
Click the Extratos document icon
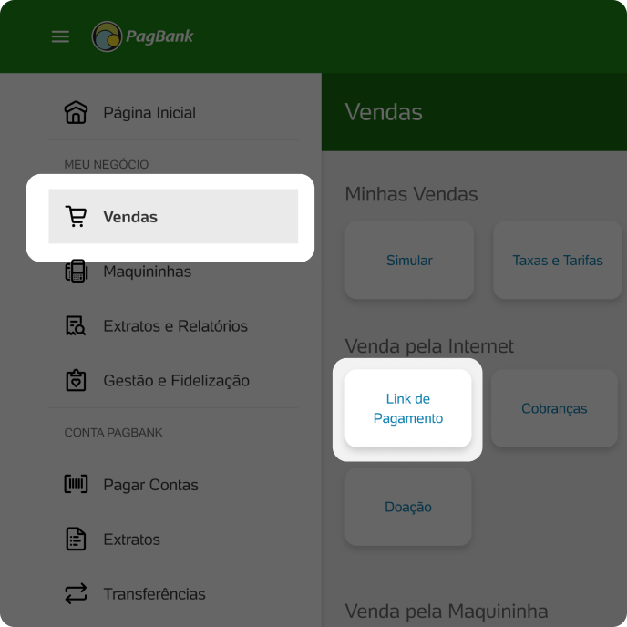76,539
